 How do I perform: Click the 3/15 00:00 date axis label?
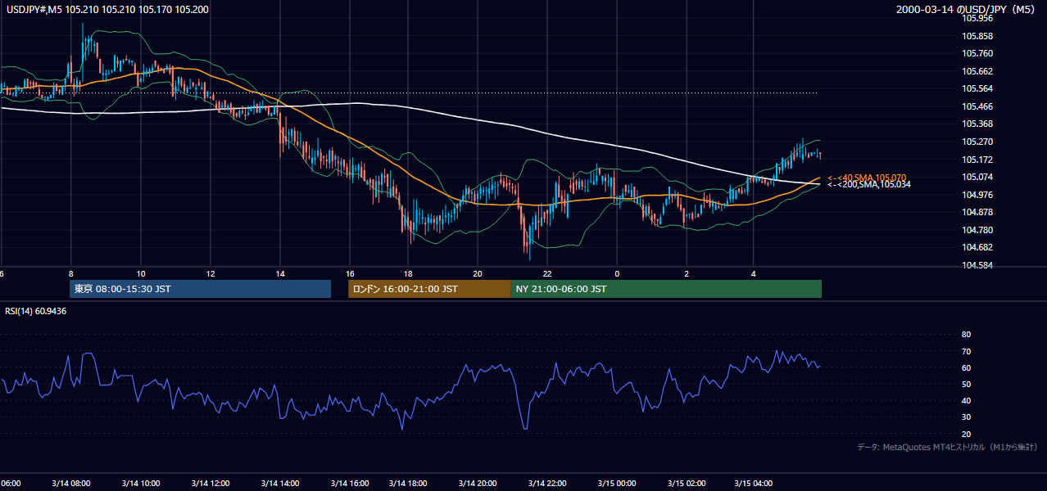616,483
